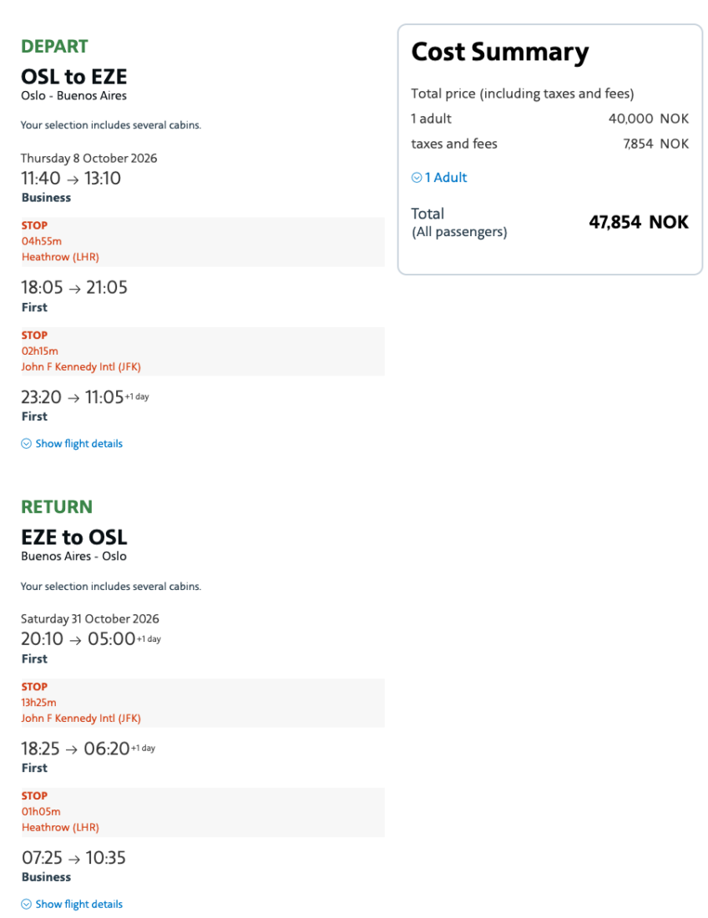Click the Cost Summary heading
This screenshot has height=918, width=708.
tap(499, 53)
